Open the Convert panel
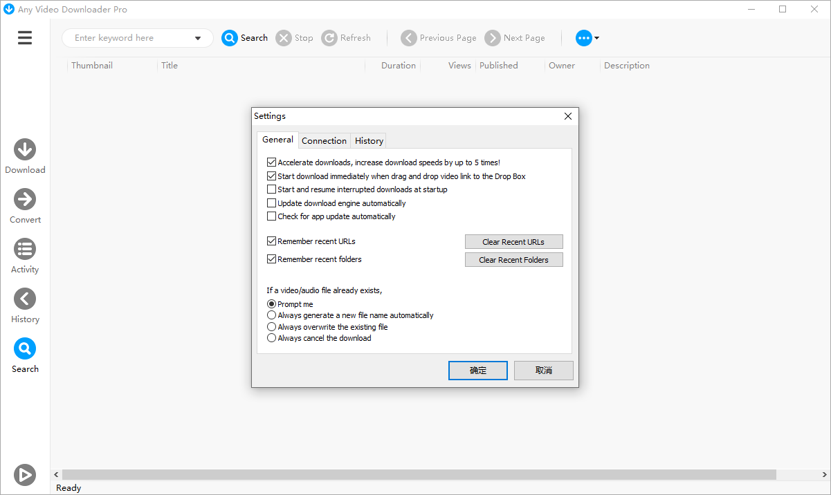Screen dimensions: 831x495 coord(25,198)
